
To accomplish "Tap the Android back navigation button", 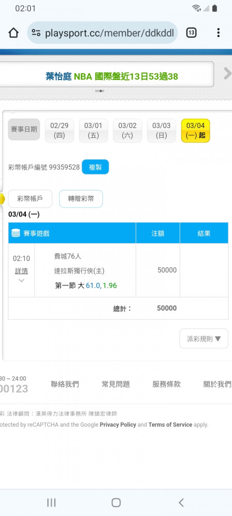I will click(x=181, y=502).
